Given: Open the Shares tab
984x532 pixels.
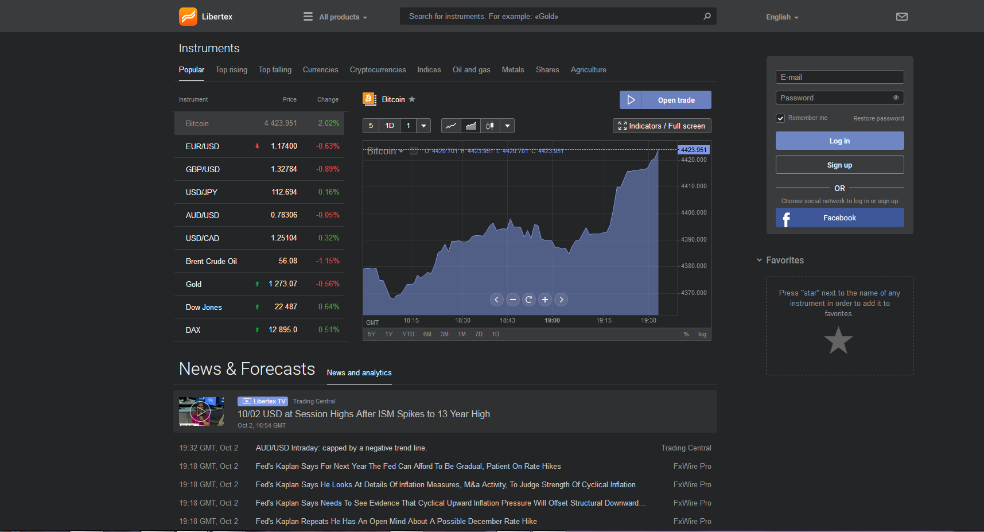Looking at the screenshot, I should [547, 69].
